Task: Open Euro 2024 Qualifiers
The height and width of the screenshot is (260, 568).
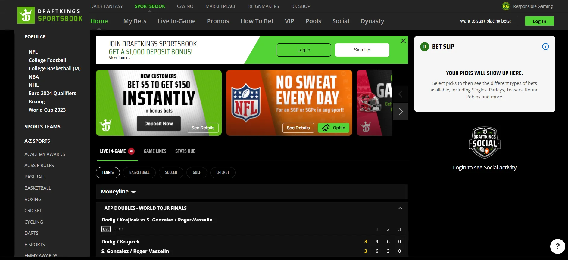Action: (x=52, y=93)
